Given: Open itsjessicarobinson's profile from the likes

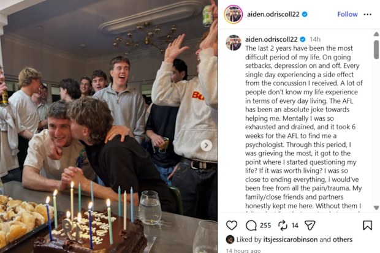Looking at the screenshot, I should click(x=291, y=240).
